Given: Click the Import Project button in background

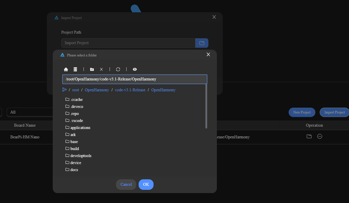Looking at the screenshot, I should [335, 112].
